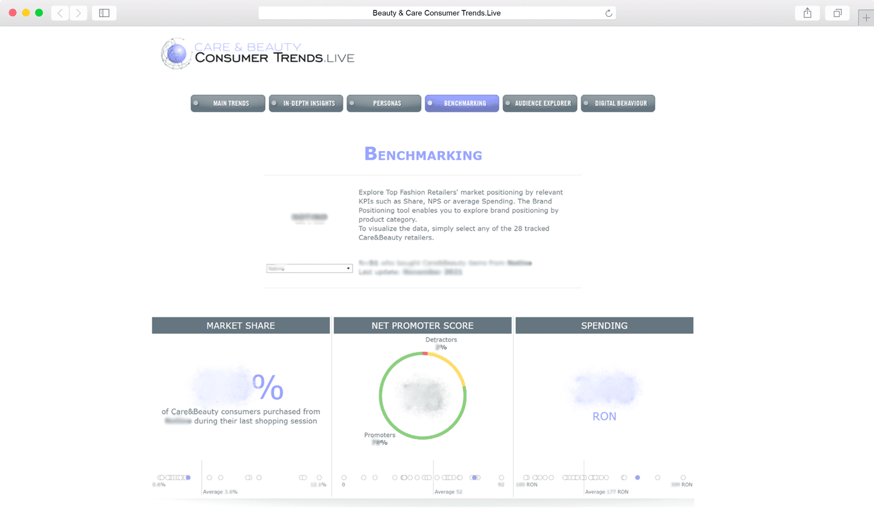View the Digital Behaviour tab
874x508 pixels.
[x=618, y=103]
